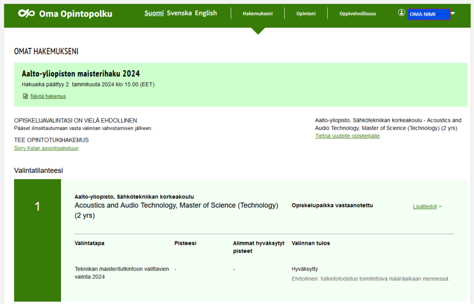The image size is (474, 304).
Task: Click the user profile avatar icon
Action: (401, 12)
